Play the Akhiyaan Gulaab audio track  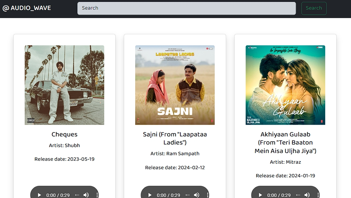(260, 195)
